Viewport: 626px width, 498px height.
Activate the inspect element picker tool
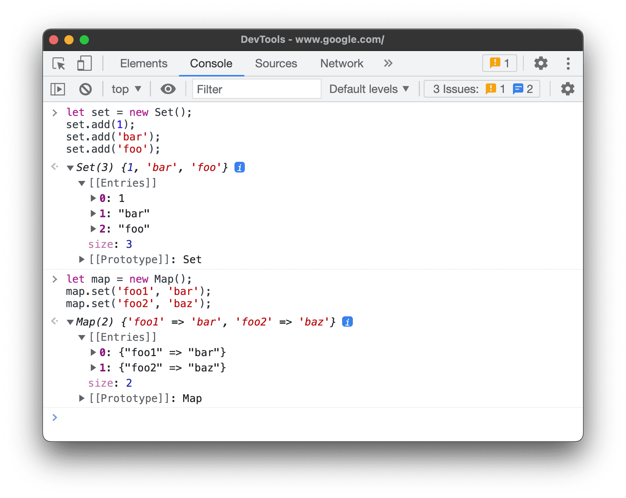point(59,63)
